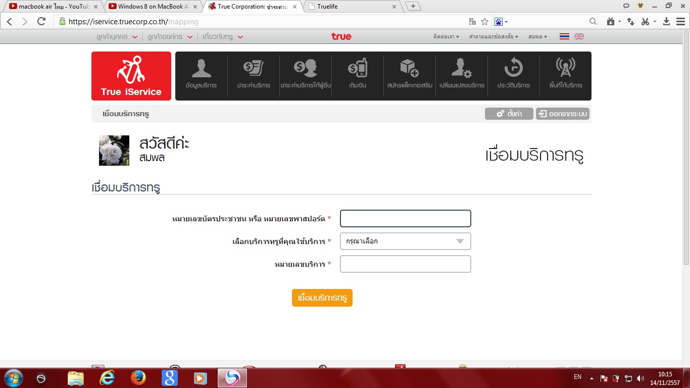Screen dimensions: 690x388
Task: Focus the หมายเลขบริการ service number field
Action: coord(406,264)
